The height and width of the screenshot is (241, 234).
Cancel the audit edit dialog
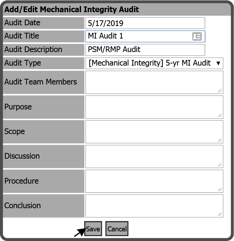tap(117, 229)
